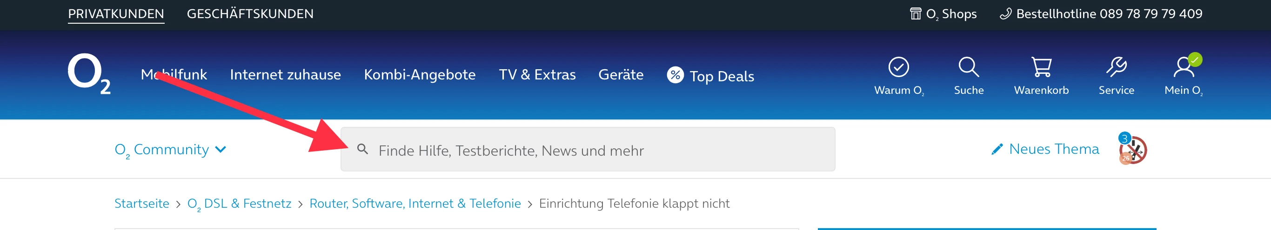Open the Kombi-Angebote menu
This screenshot has width=1271, height=230.
coord(419,75)
